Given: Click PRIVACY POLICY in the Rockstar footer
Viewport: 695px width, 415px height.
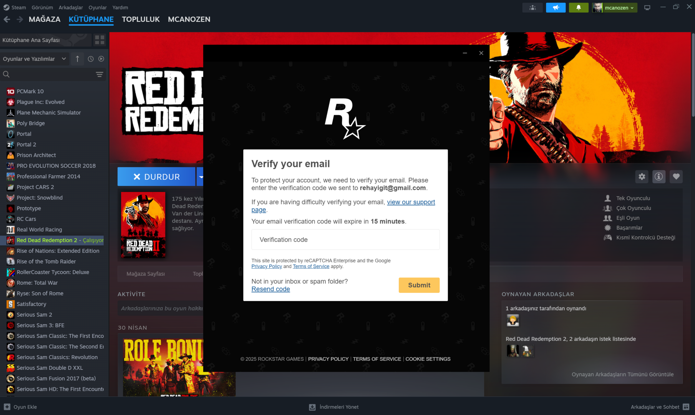Looking at the screenshot, I should click(328, 359).
